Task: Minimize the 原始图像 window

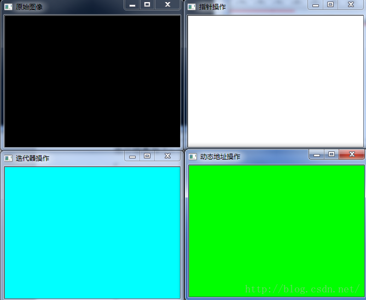Action: click(132, 5)
